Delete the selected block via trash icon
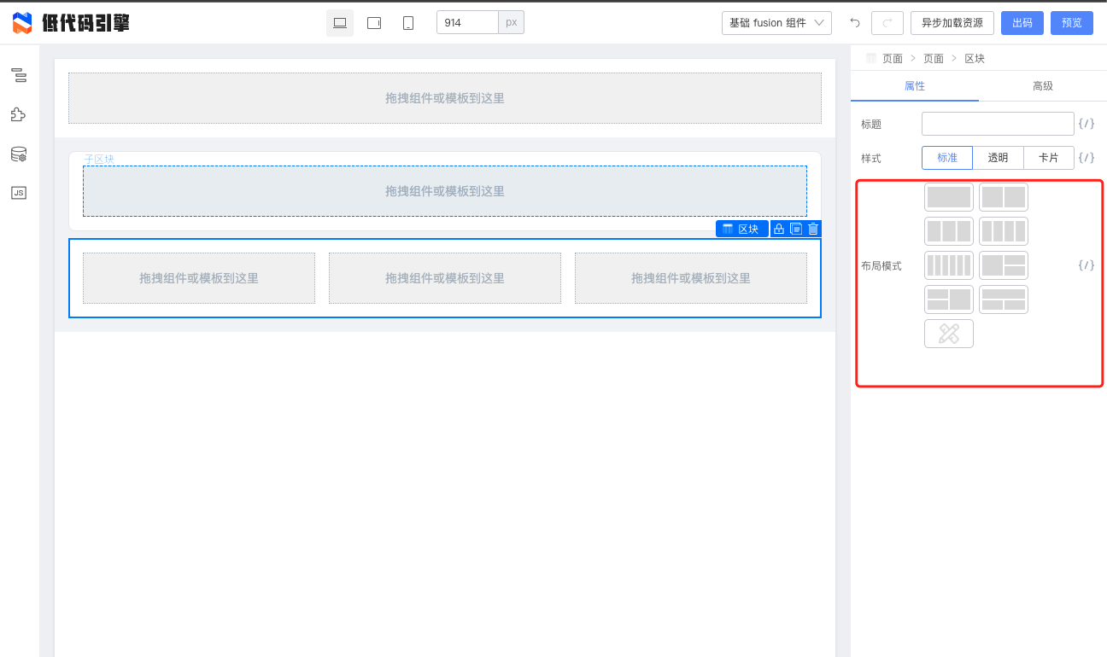This screenshot has height=657, width=1107. [x=812, y=229]
